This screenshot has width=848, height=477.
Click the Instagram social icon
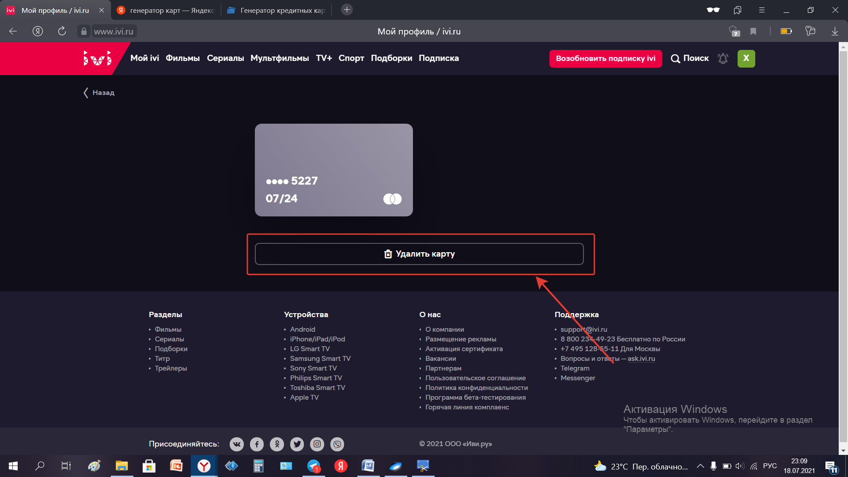317,444
